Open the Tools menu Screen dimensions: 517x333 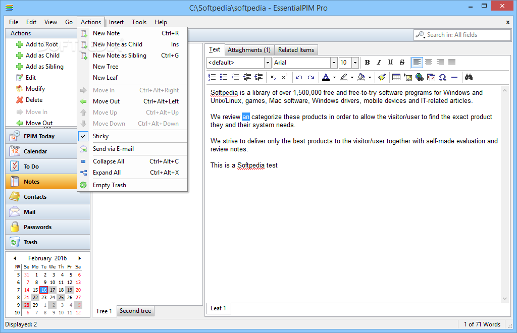point(139,22)
